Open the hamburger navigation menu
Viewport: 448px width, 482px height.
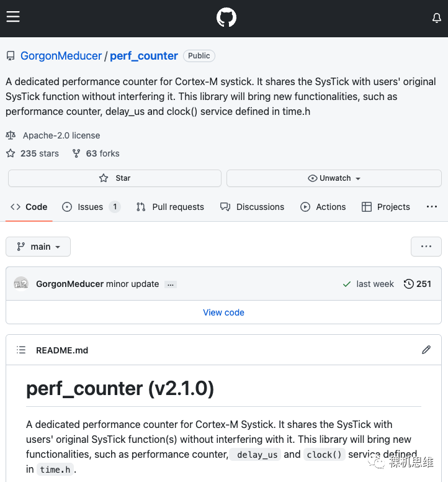pos(13,17)
